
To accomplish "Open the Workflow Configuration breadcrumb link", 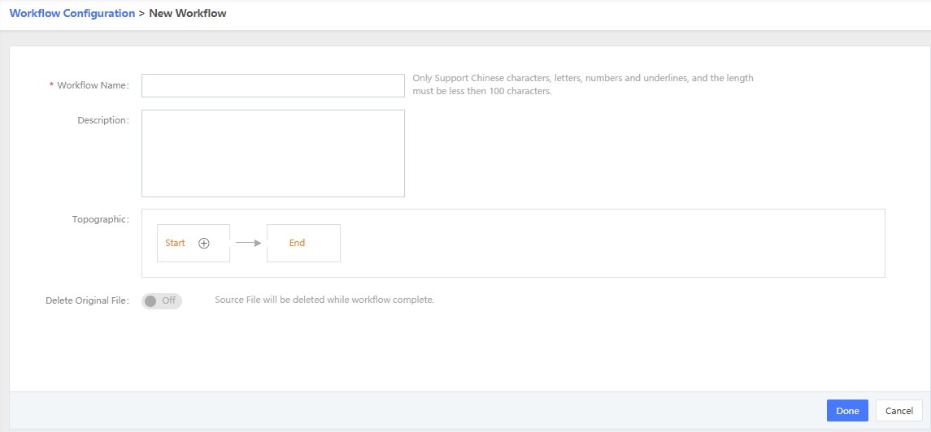I will coord(72,13).
